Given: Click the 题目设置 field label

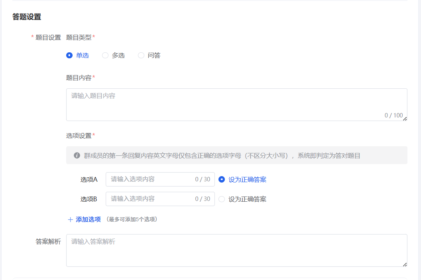Looking at the screenshot, I should point(48,38).
